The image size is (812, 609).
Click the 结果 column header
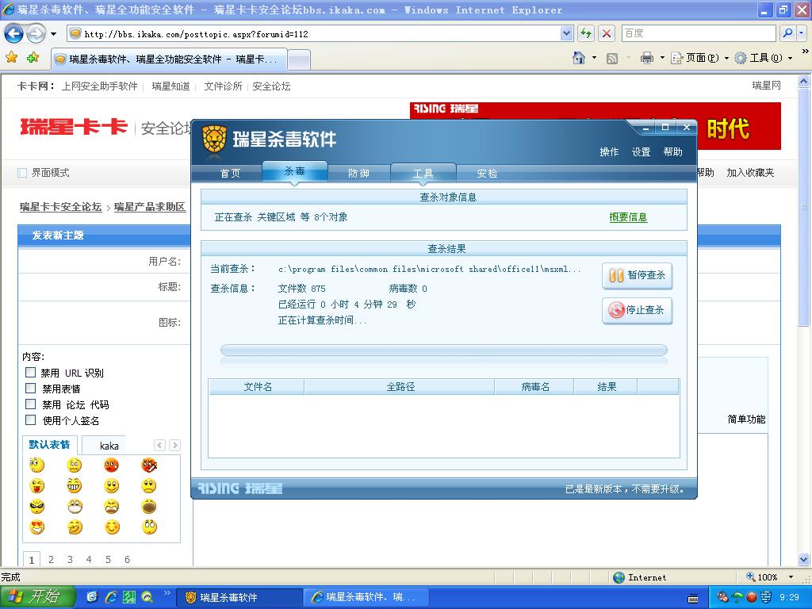(x=607, y=387)
